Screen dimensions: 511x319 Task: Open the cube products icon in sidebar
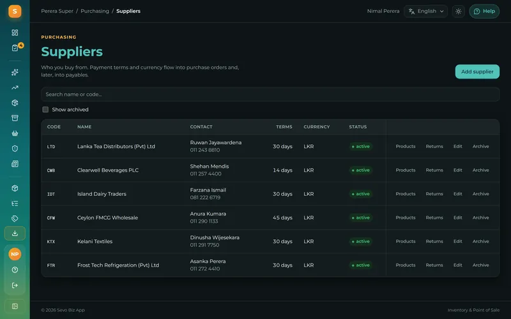15,188
